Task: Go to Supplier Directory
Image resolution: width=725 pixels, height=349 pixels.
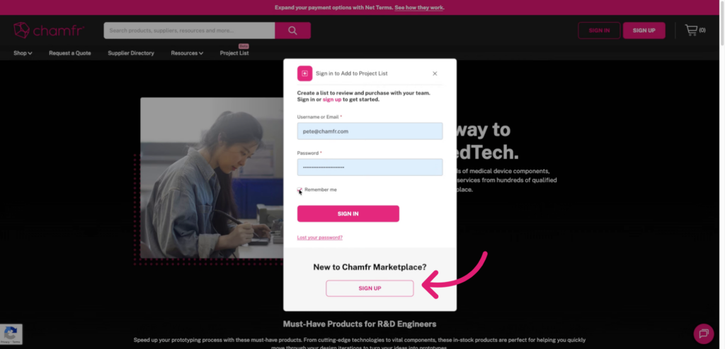Action: pos(131,53)
